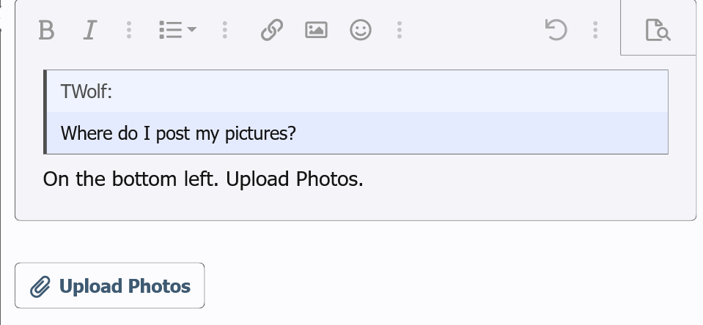Toggle the preview pane icon
The width and height of the screenshot is (703, 325).
click(658, 30)
